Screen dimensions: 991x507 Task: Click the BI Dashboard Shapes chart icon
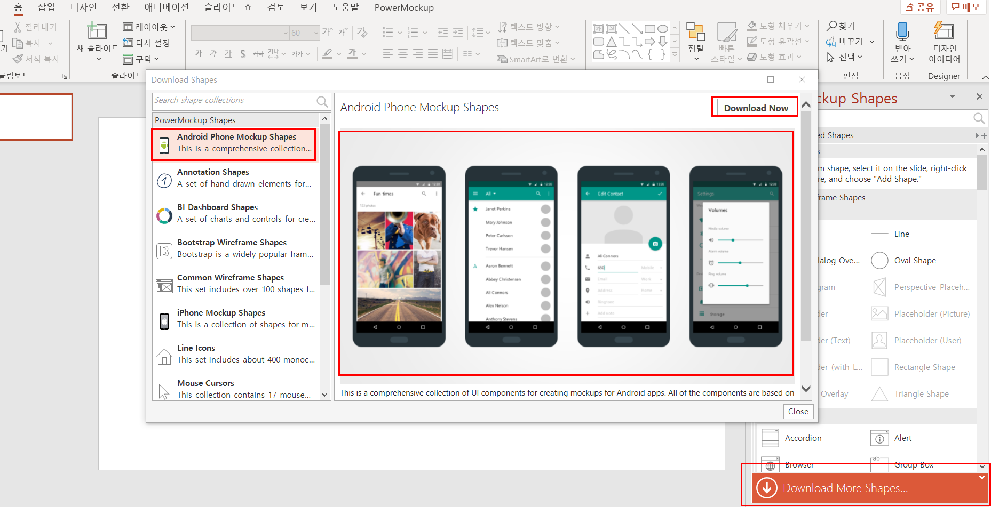point(164,215)
